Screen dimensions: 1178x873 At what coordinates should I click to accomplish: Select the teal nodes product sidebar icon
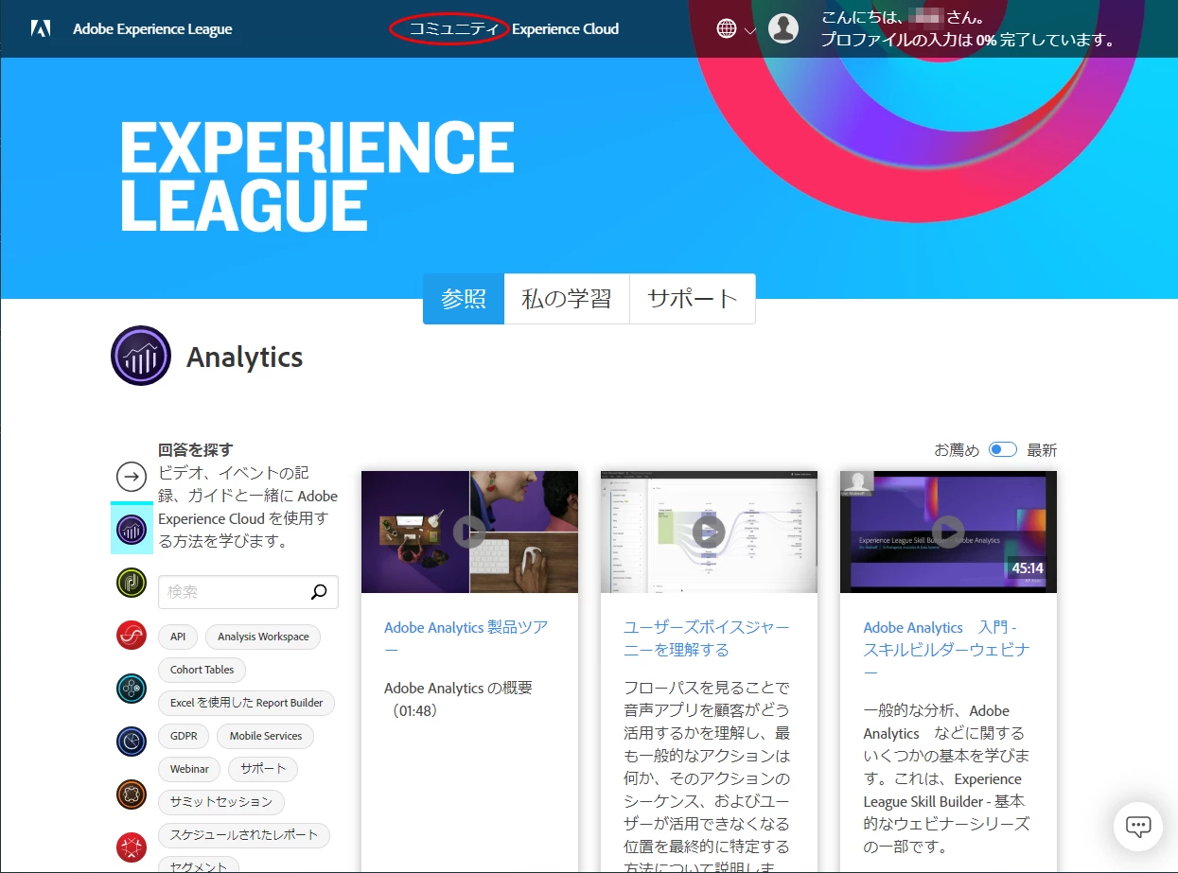pos(132,689)
